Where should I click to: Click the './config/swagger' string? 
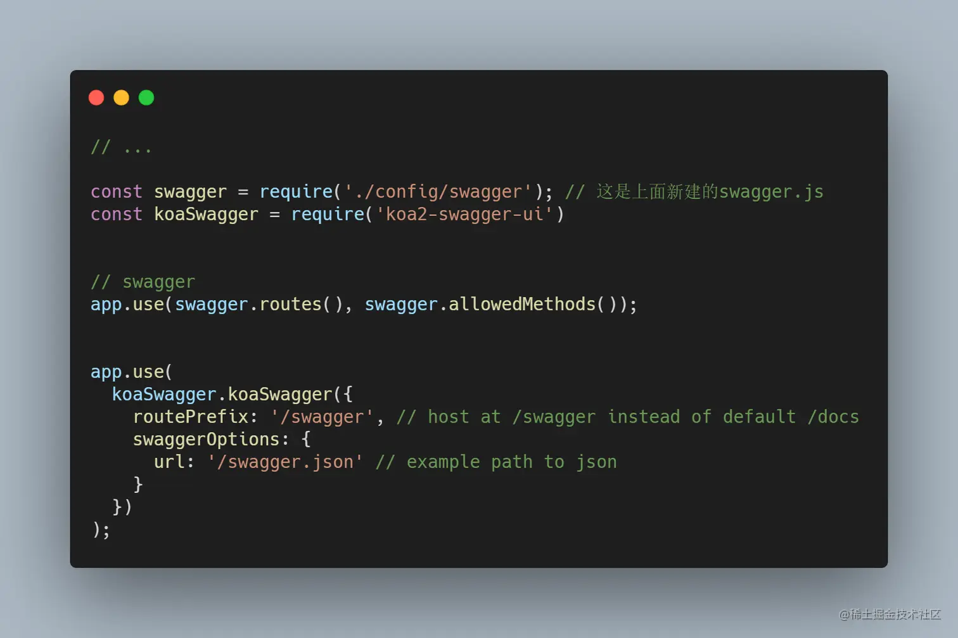pos(438,191)
